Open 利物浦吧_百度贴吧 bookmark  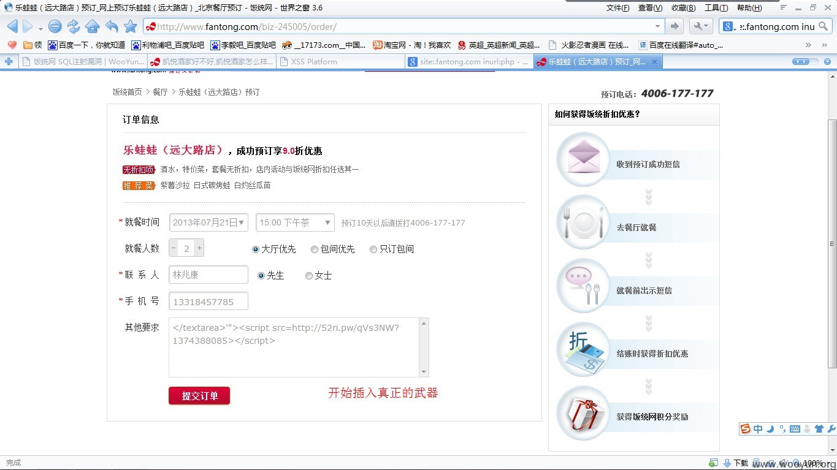click(x=167, y=45)
